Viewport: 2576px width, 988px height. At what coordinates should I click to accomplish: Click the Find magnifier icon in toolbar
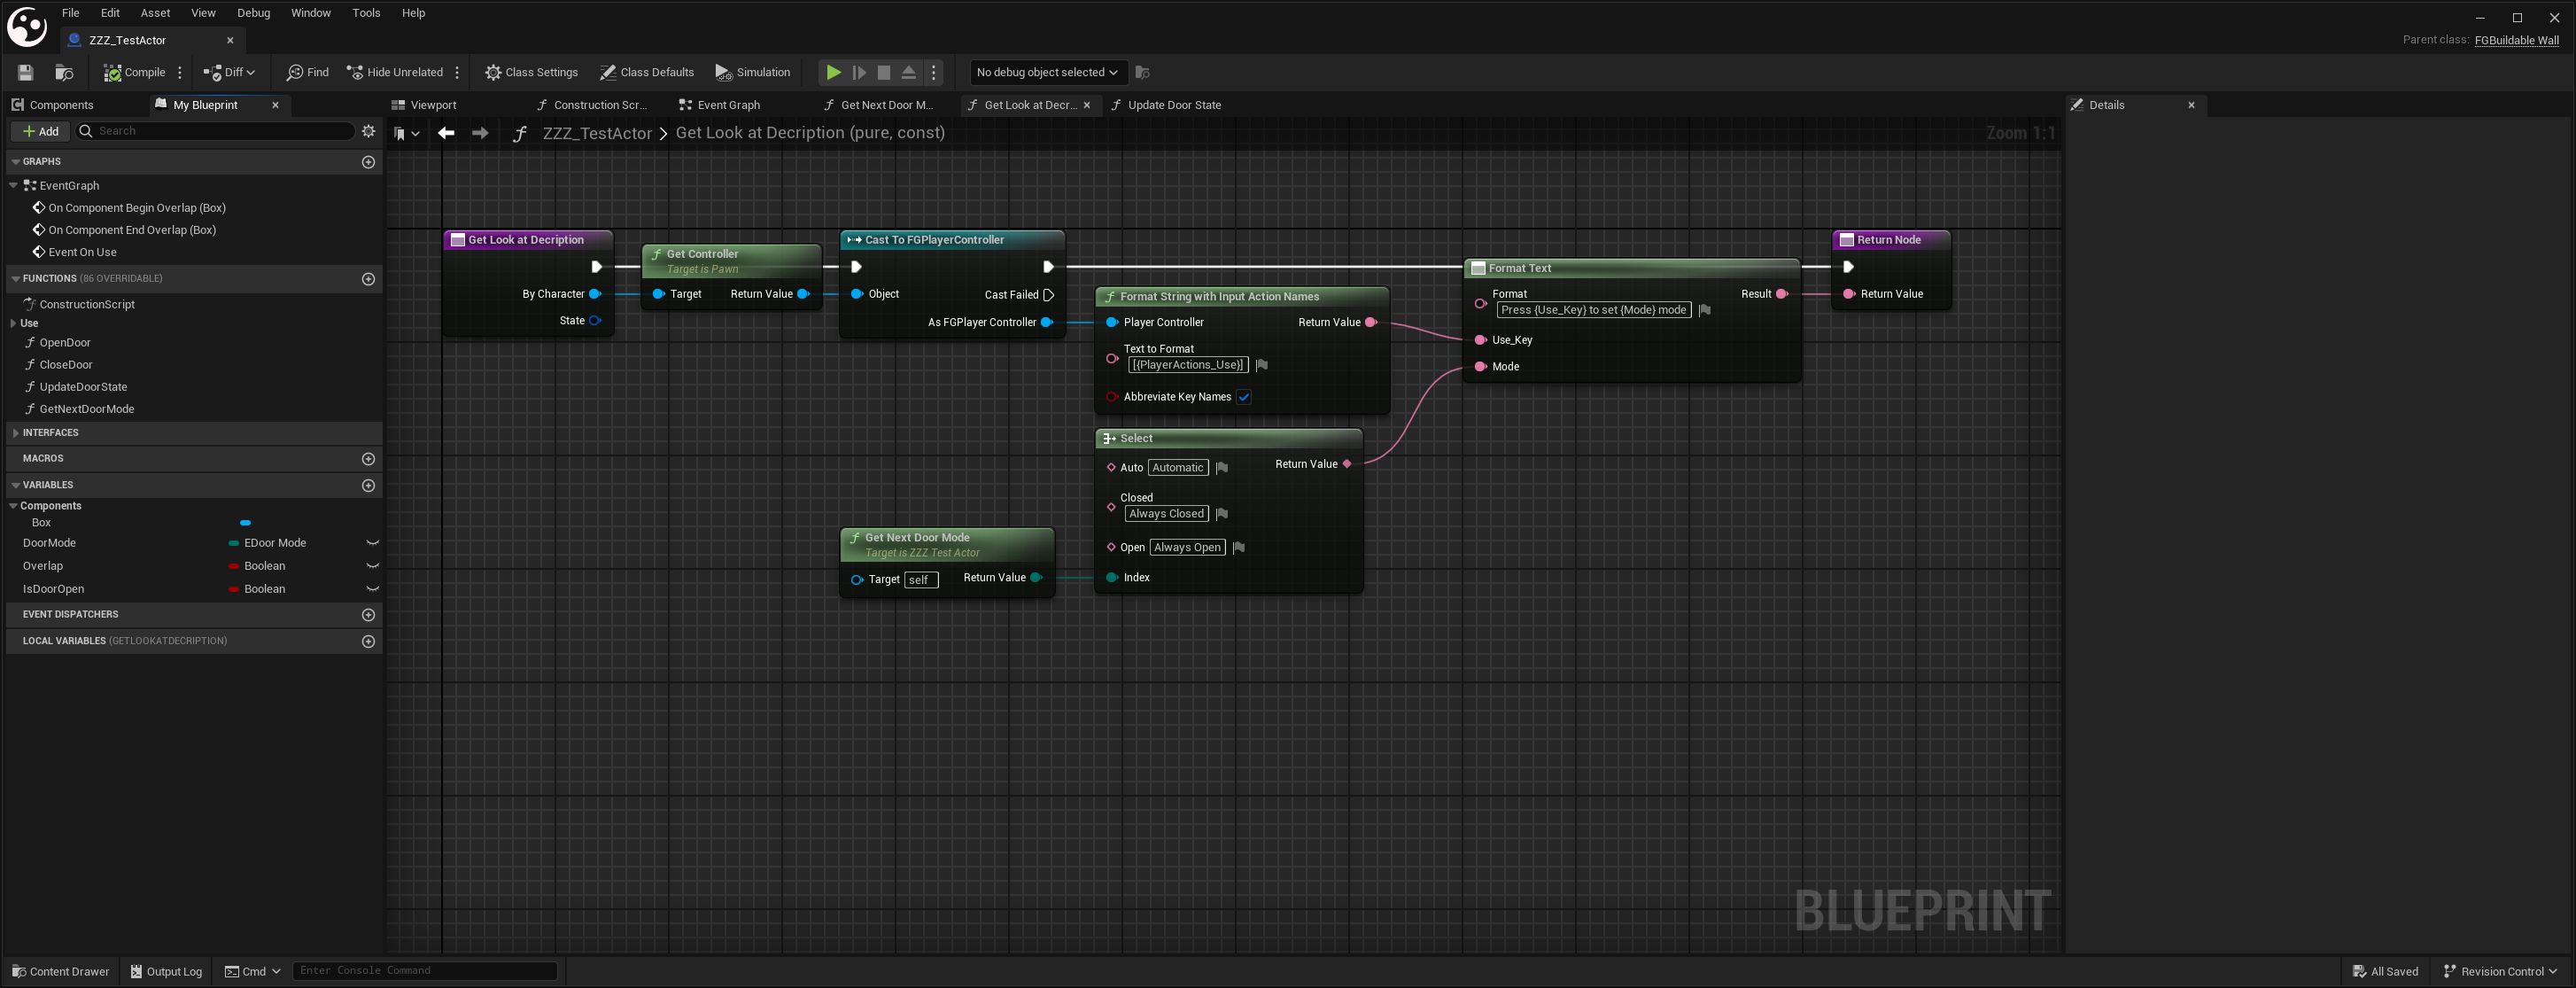point(295,72)
